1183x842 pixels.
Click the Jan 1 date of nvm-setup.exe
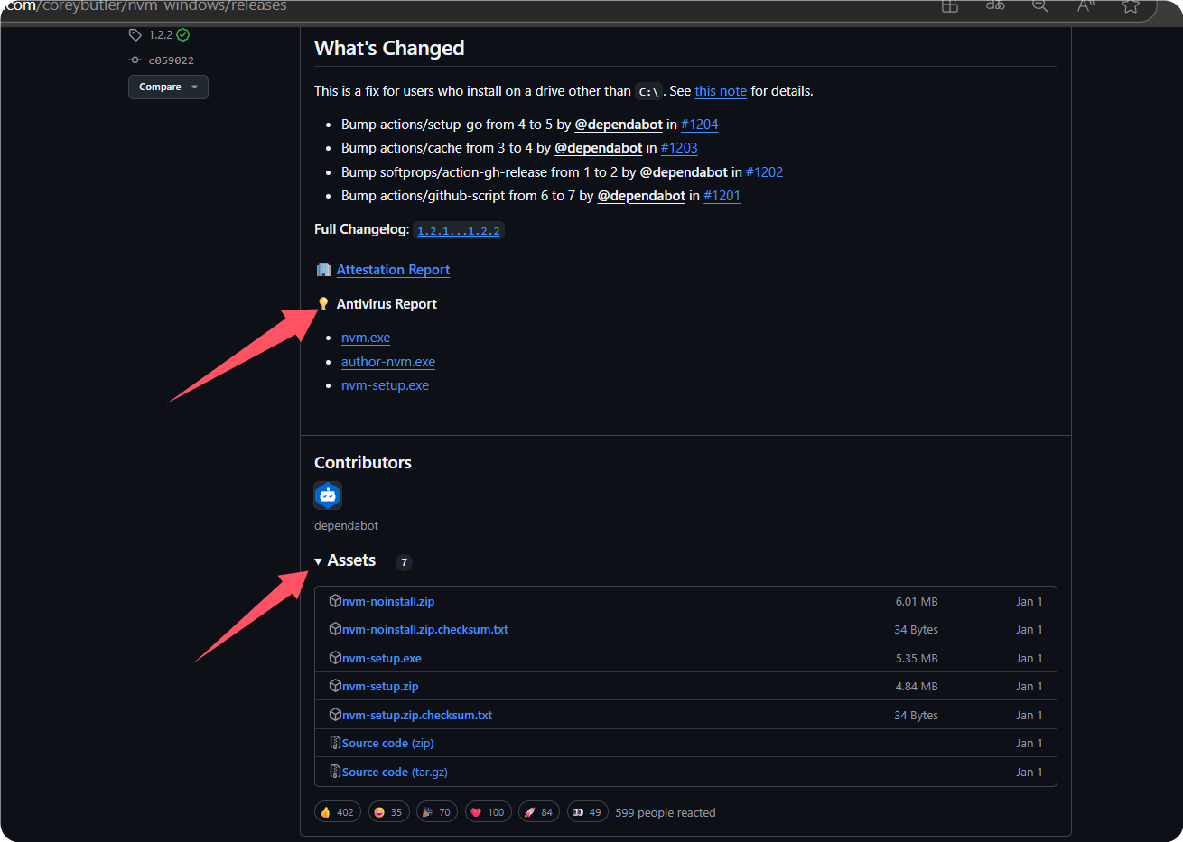(1029, 658)
